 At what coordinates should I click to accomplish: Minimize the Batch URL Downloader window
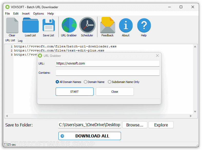pos(169,7)
